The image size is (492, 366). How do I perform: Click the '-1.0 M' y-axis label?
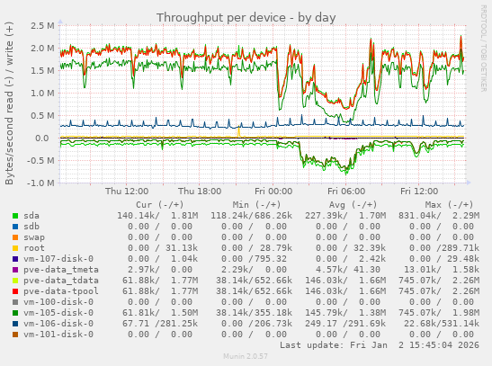pos(40,183)
